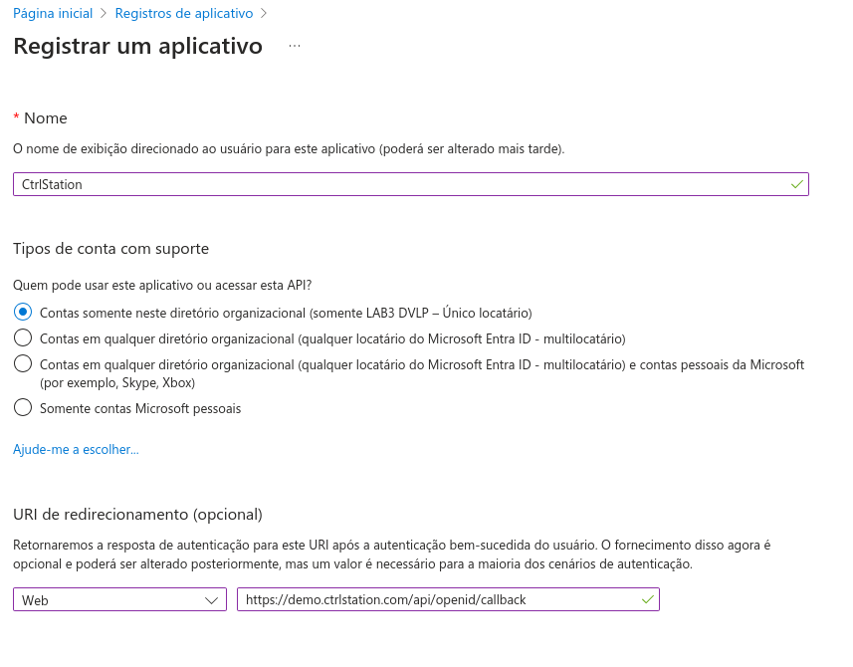
Task: Go to Página inicial breadcrumb
Action: coord(53,14)
